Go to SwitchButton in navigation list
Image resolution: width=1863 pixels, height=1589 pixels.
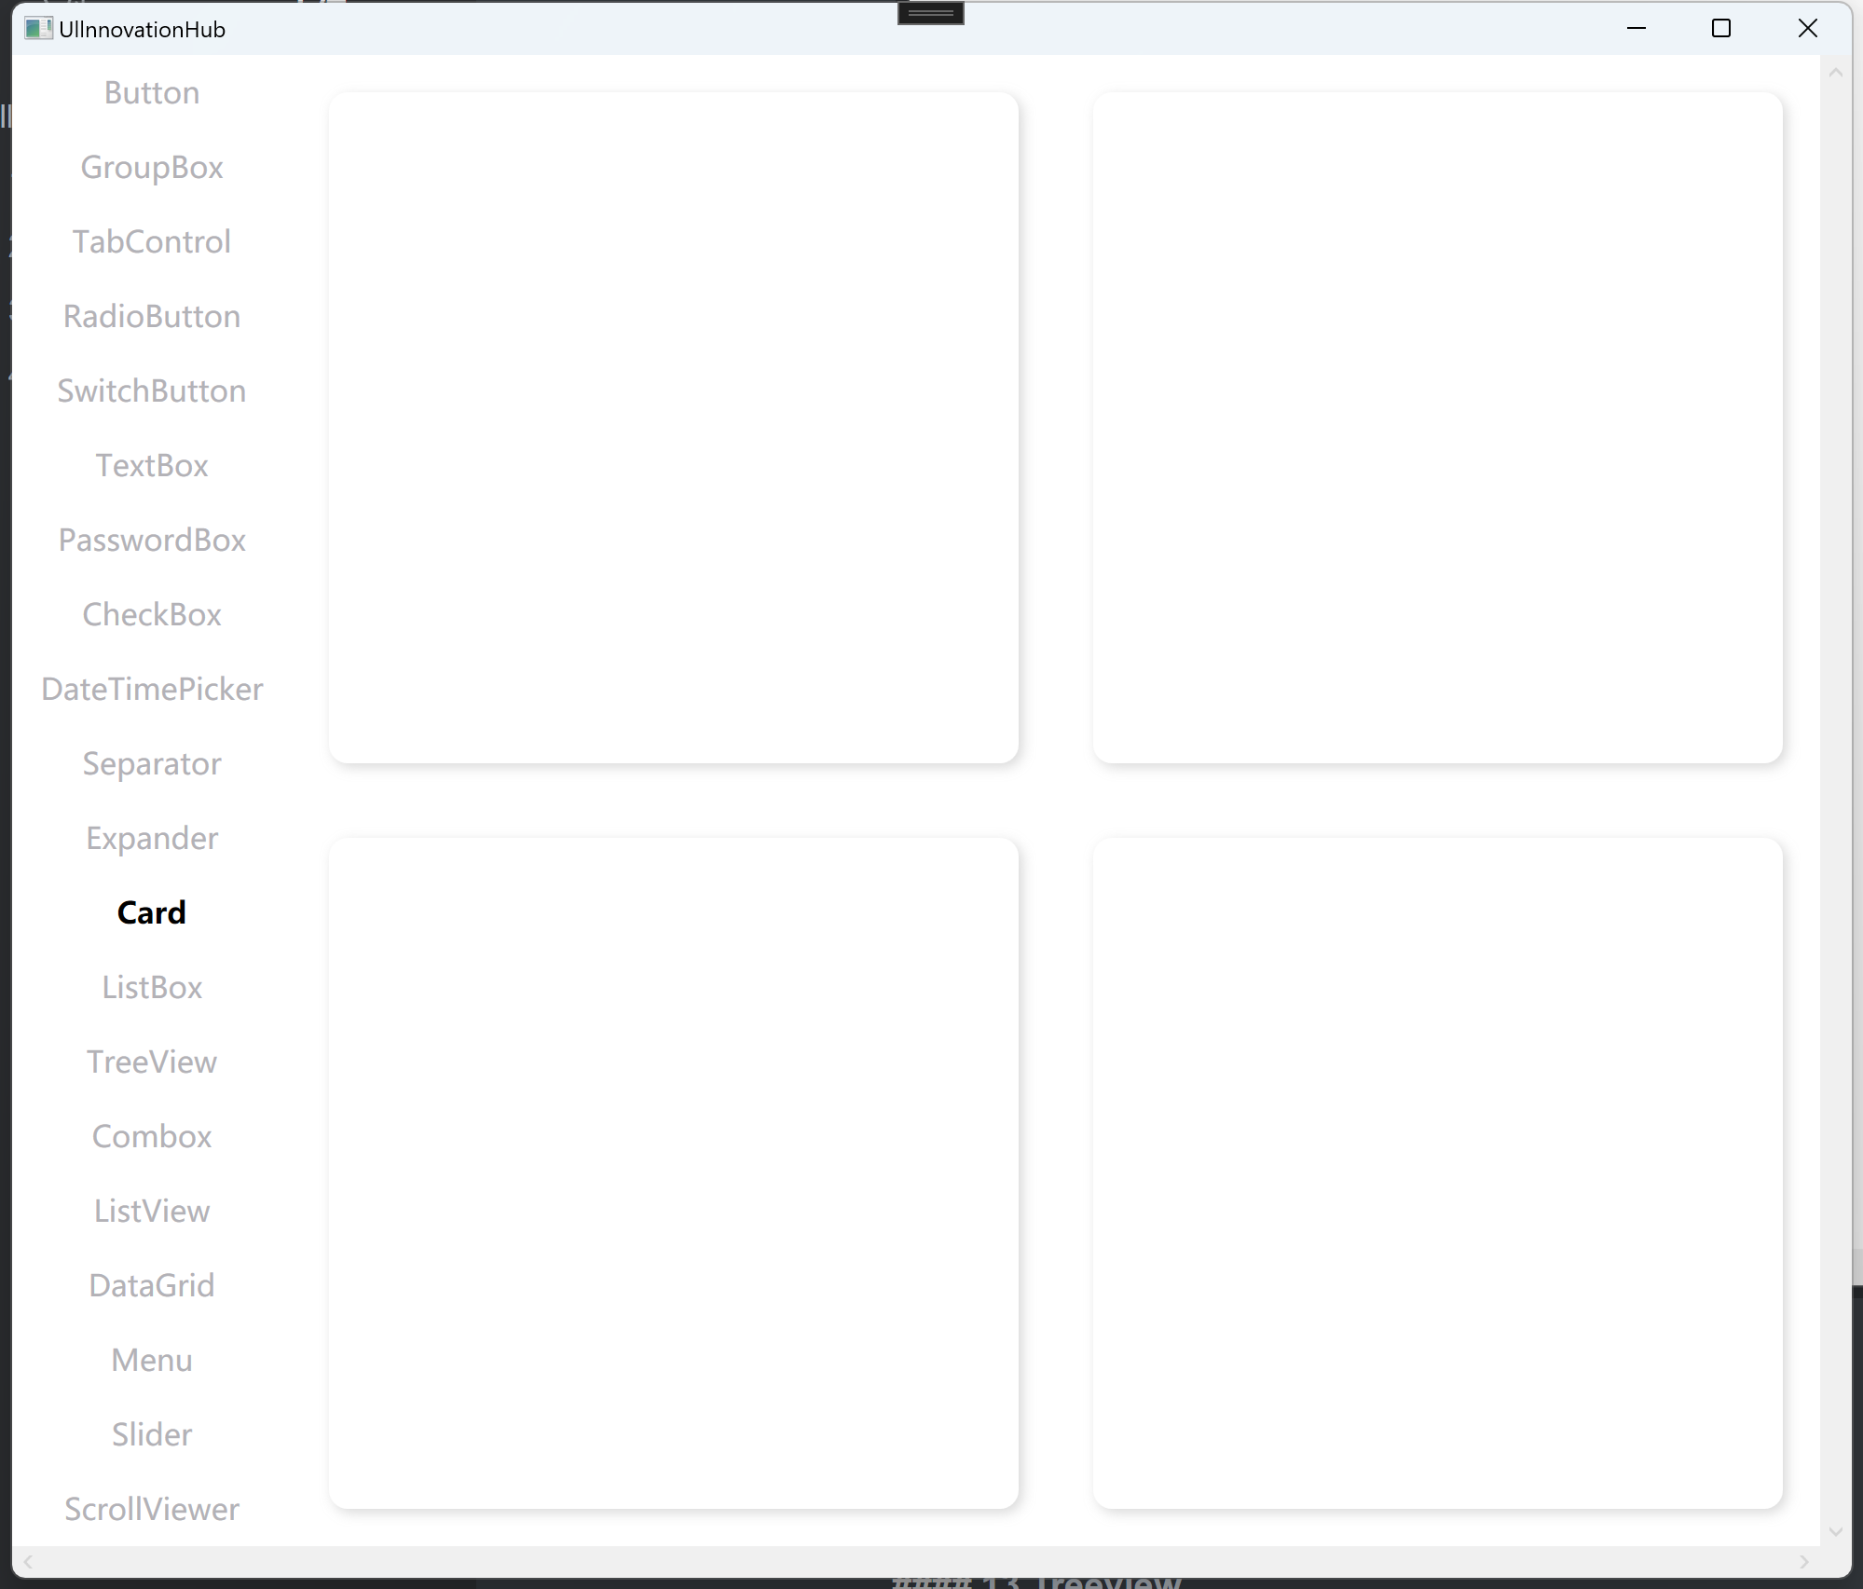(152, 391)
